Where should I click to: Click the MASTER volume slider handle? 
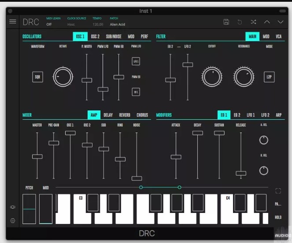[37, 156]
